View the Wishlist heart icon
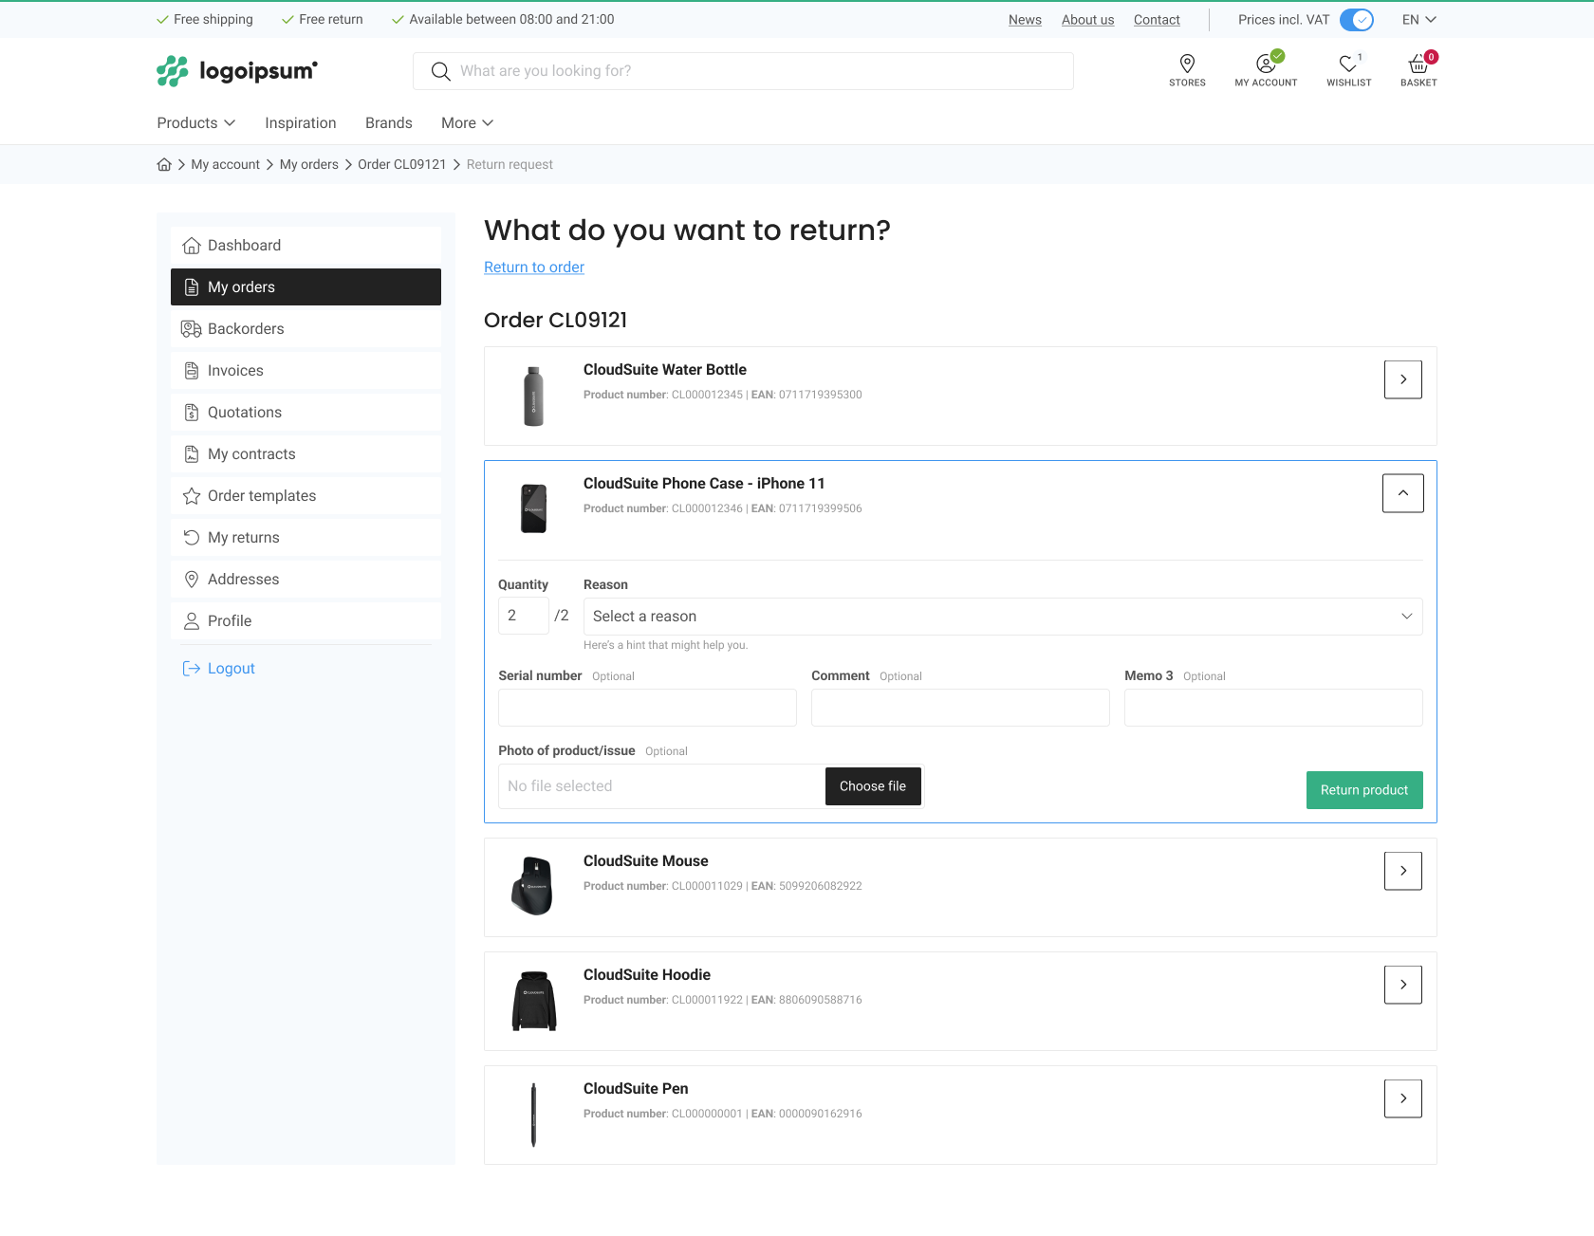The image size is (1594, 1236). (x=1348, y=65)
